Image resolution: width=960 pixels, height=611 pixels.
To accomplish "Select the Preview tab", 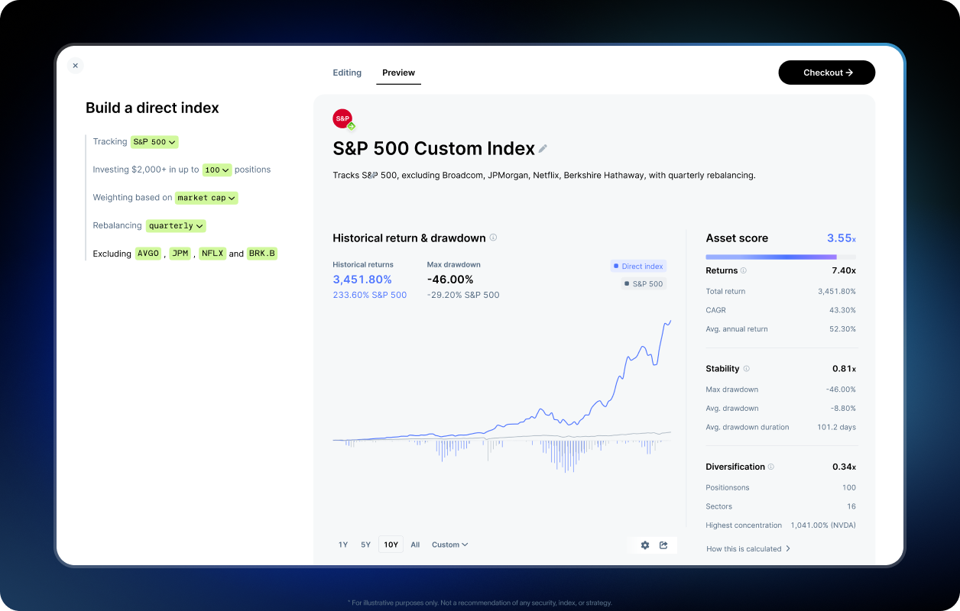I will coord(398,73).
